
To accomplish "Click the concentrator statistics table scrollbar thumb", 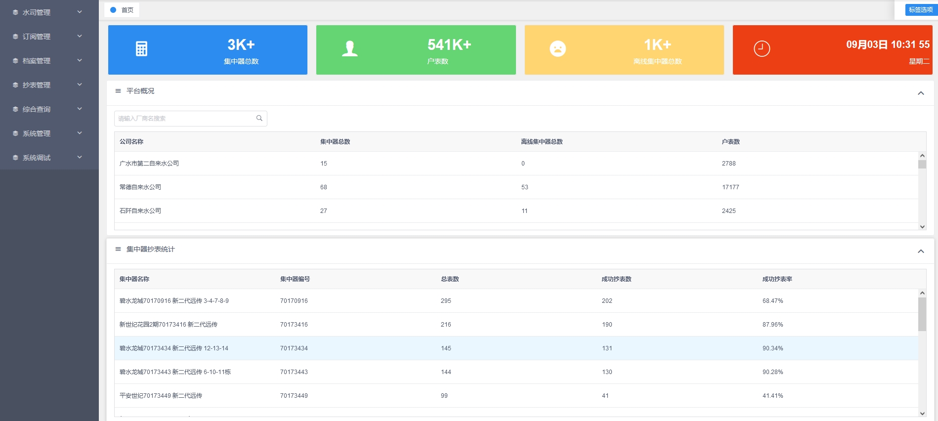I will [922, 314].
